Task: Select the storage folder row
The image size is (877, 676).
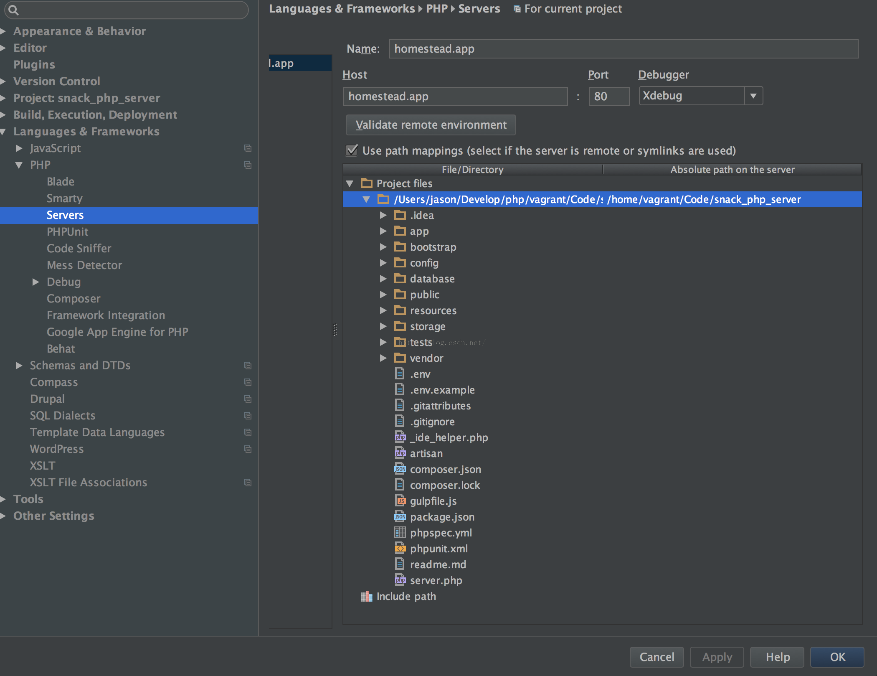Action: [x=602, y=326]
